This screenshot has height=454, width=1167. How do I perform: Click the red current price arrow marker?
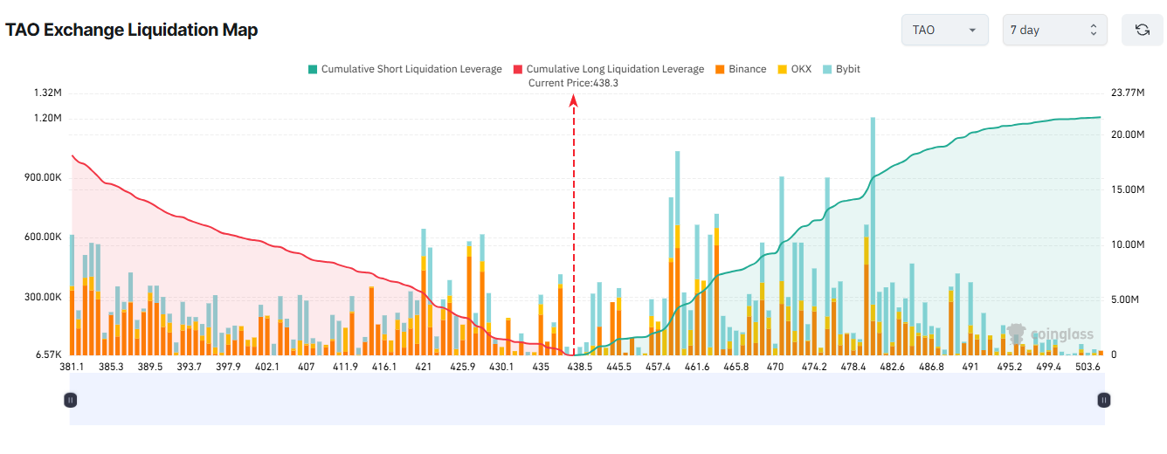(574, 101)
